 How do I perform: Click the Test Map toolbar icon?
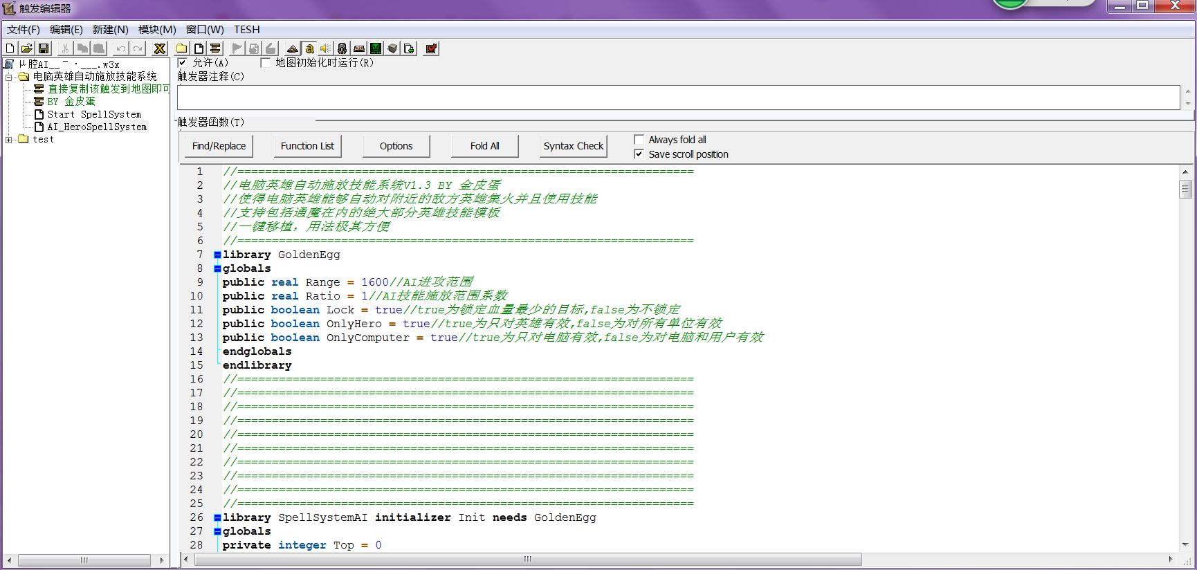coord(431,48)
